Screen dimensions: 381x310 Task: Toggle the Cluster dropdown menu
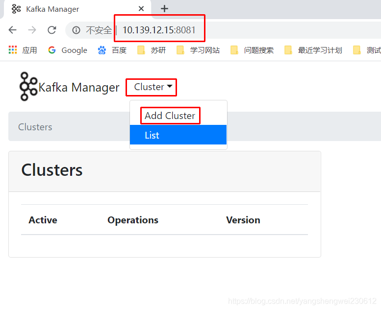[153, 87]
